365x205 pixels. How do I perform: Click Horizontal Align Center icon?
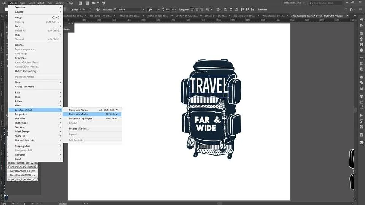click(231, 9)
